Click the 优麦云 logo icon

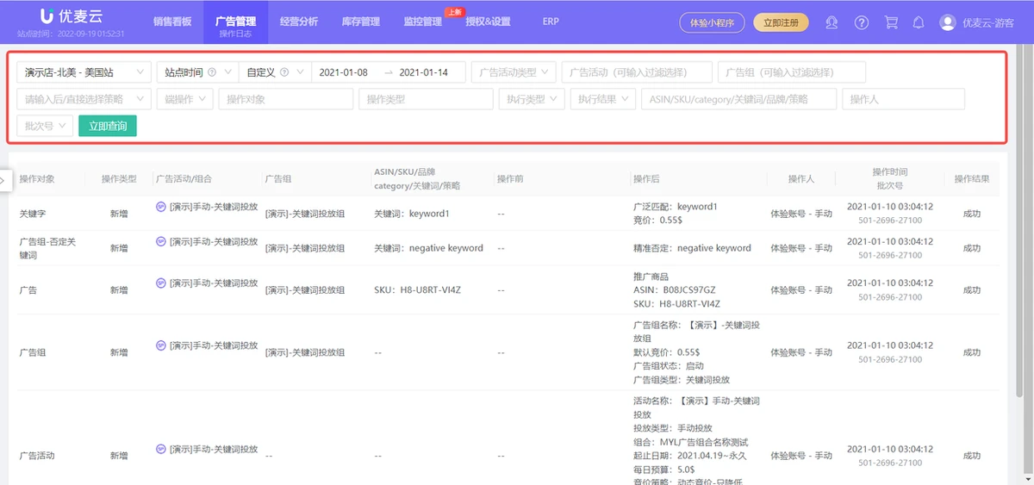(x=47, y=16)
